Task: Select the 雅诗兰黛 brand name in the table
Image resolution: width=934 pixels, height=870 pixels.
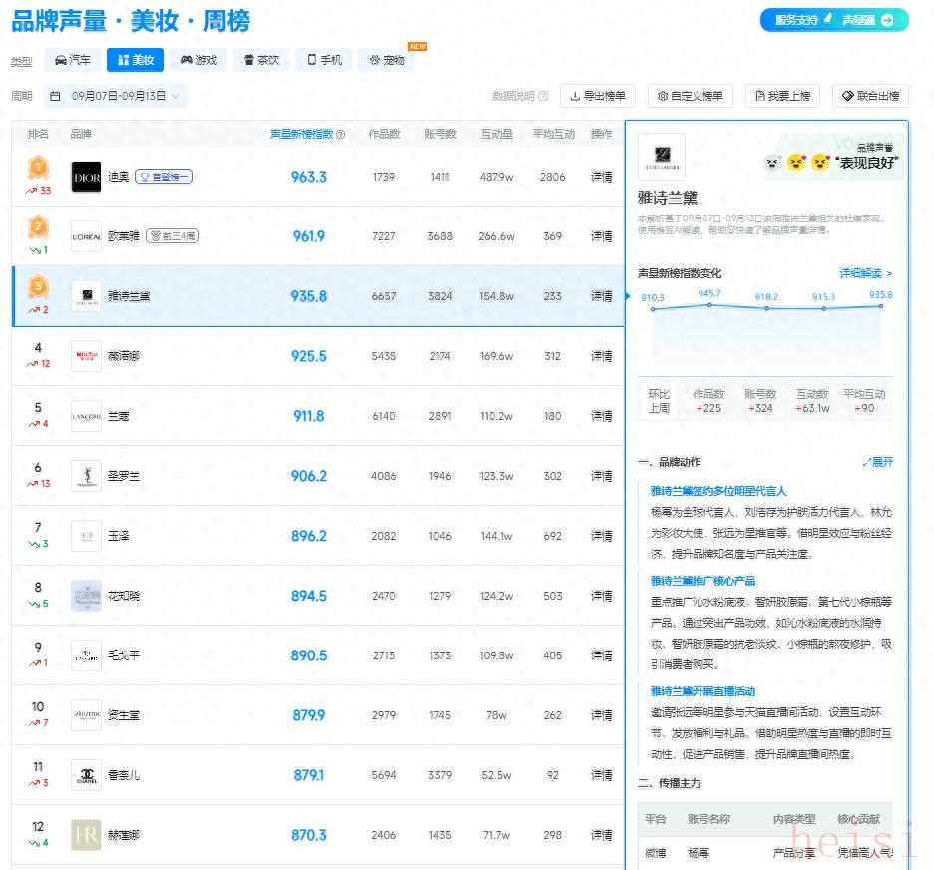Action: coord(129,296)
